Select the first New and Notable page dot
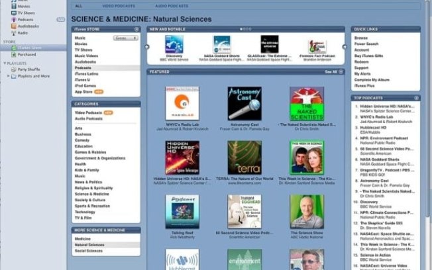 click(x=241, y=29)
